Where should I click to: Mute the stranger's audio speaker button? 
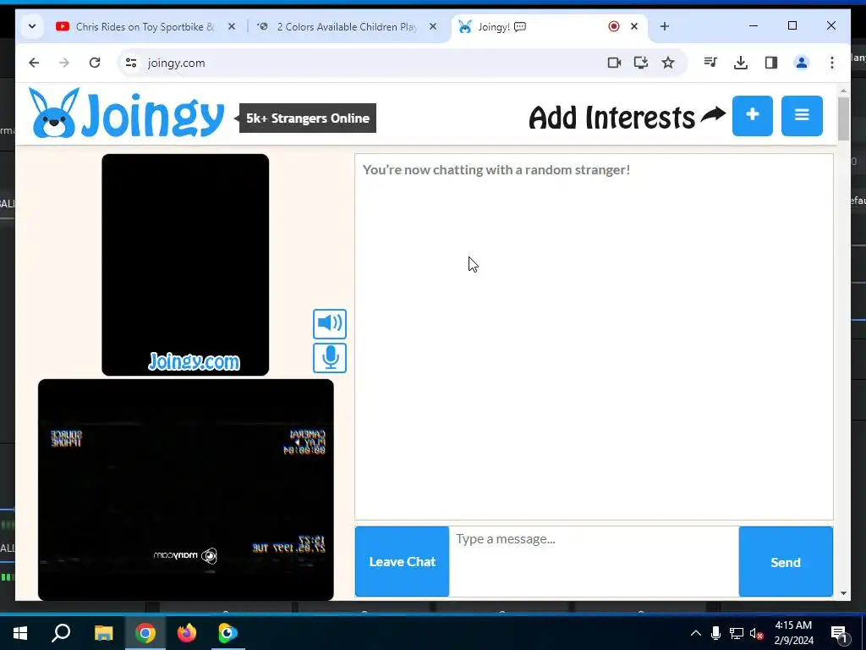330,324
